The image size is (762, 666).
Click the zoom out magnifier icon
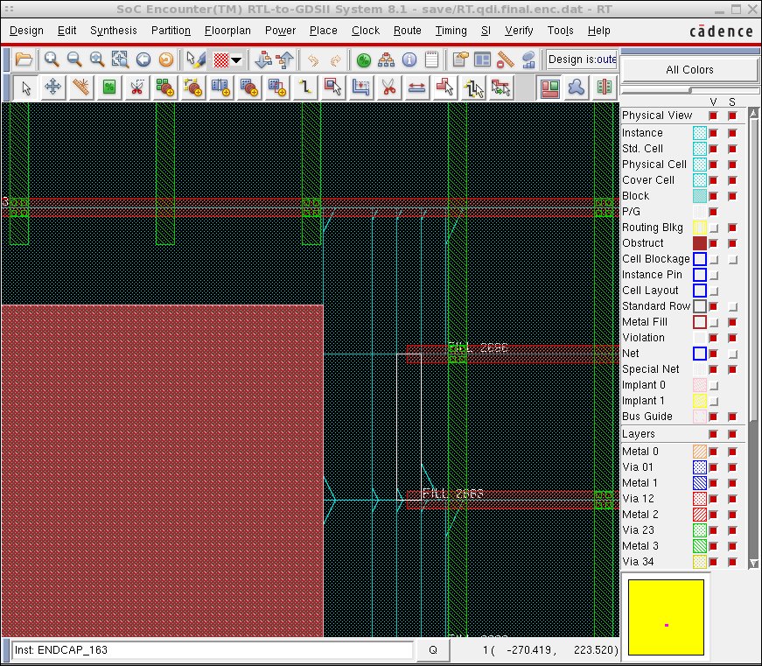(x=74, y=60)
